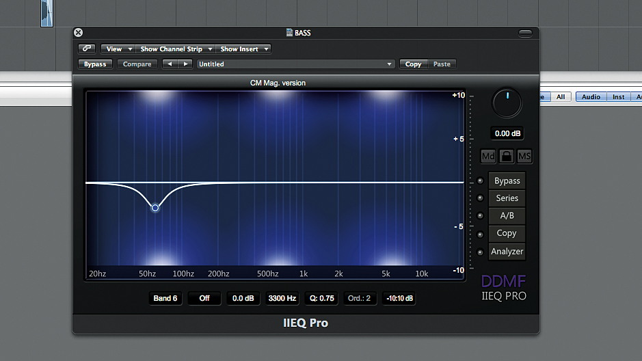642x361 pixels.
Task: Click the Band 6 selector field
Action: (165, 298)
